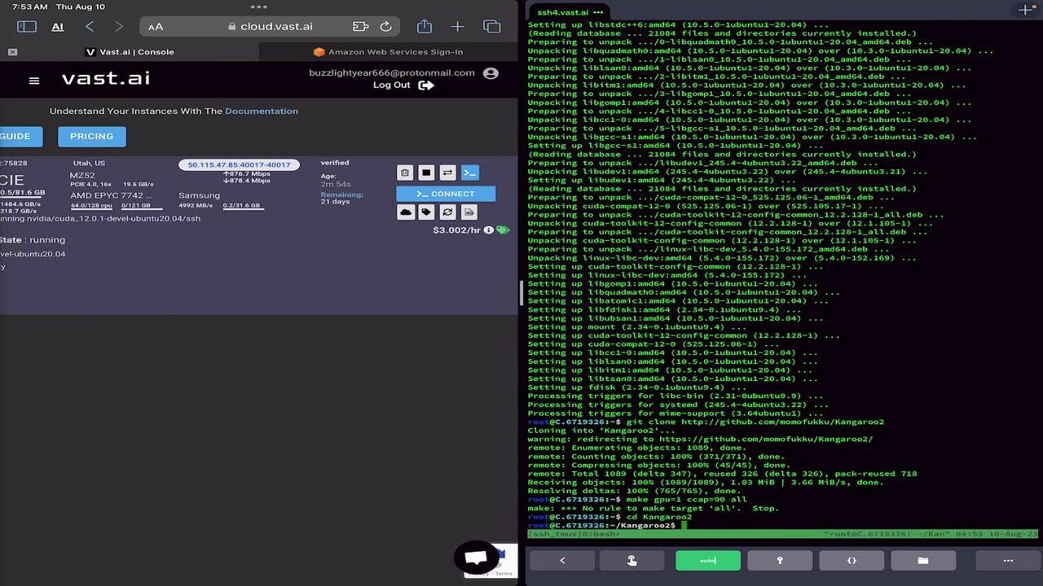The height and width of the screenshot is (586, 1043).
Task: View the instance logs icon
Action: pyautogui.click(x=469, y=212)
